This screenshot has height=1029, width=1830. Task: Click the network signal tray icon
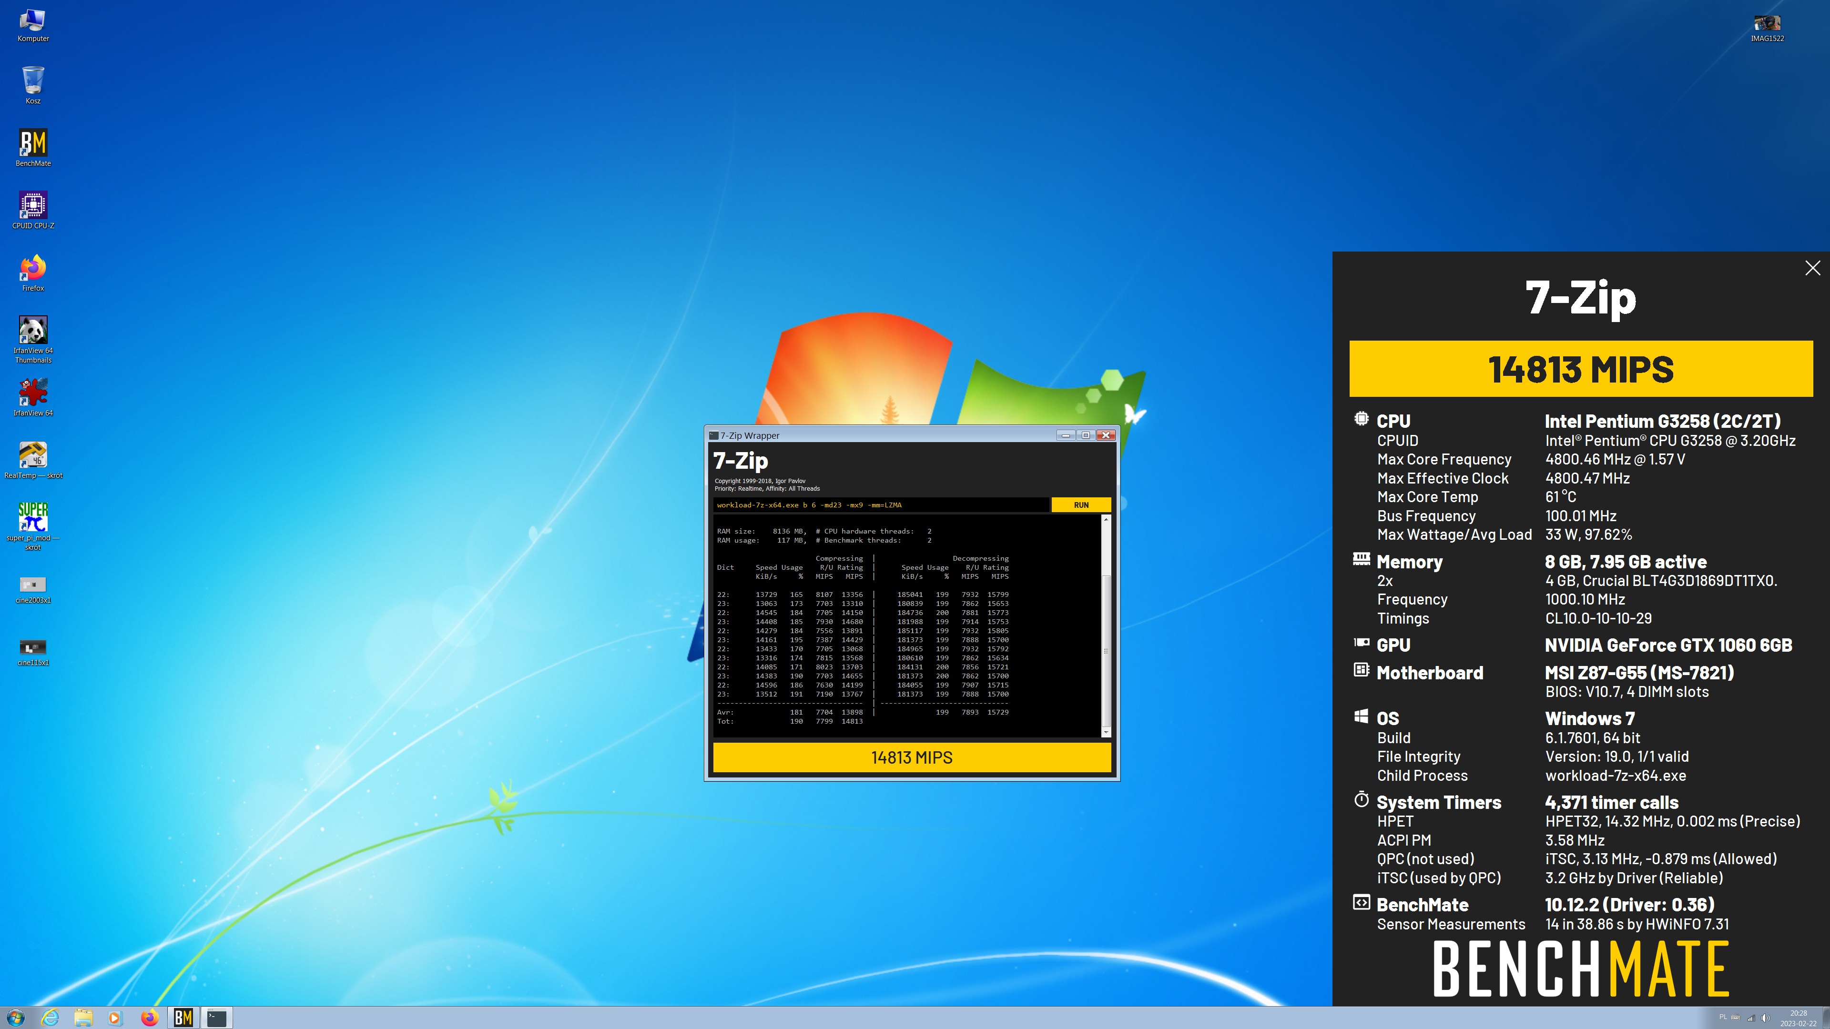(1751, 1018)
